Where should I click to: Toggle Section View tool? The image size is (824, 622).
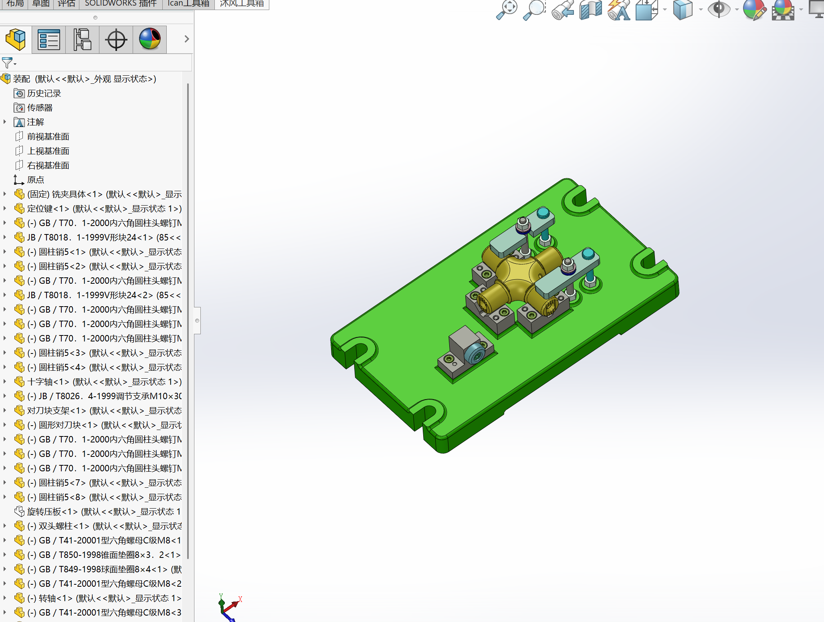[590, 10]
